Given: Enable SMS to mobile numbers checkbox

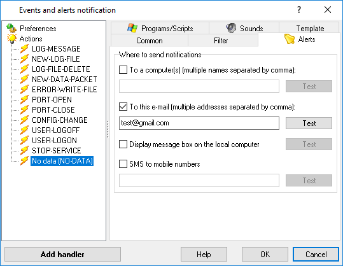Looking at the screenshot, I should click(123, 164).
